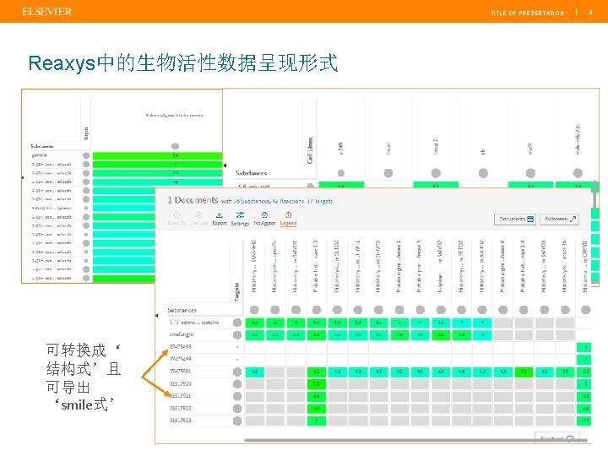Click the first target column's grey circle
The height and width of the screenshot is (456, 608).
[x=254, y=309]
